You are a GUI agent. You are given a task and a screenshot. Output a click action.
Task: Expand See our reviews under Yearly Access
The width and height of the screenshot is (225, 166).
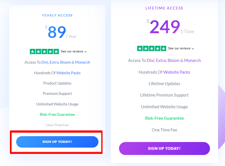(x=74, y=51)
